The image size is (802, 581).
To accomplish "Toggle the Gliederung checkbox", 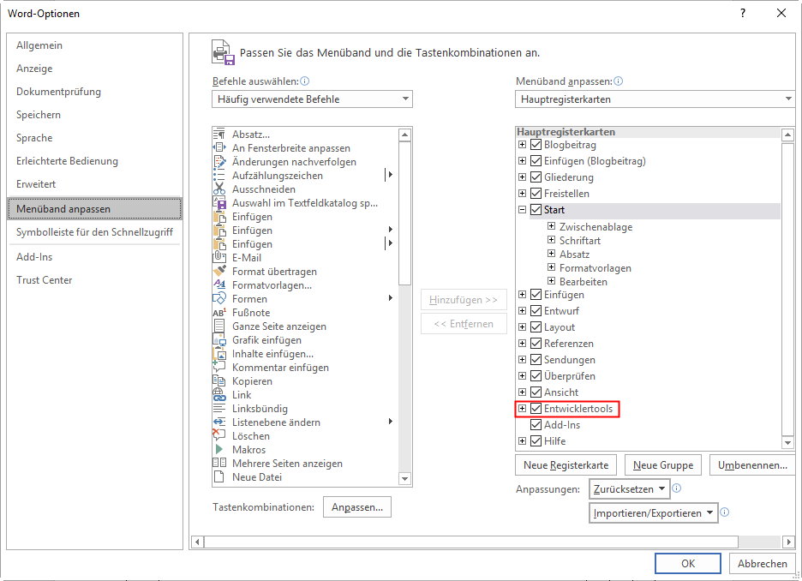I will pos(536,177).
